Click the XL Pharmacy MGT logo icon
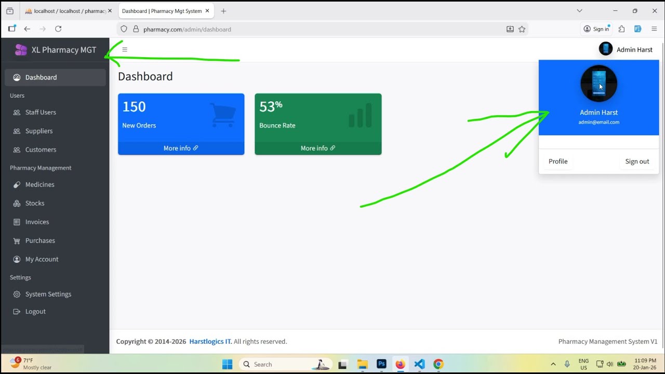 coord(21,50)
